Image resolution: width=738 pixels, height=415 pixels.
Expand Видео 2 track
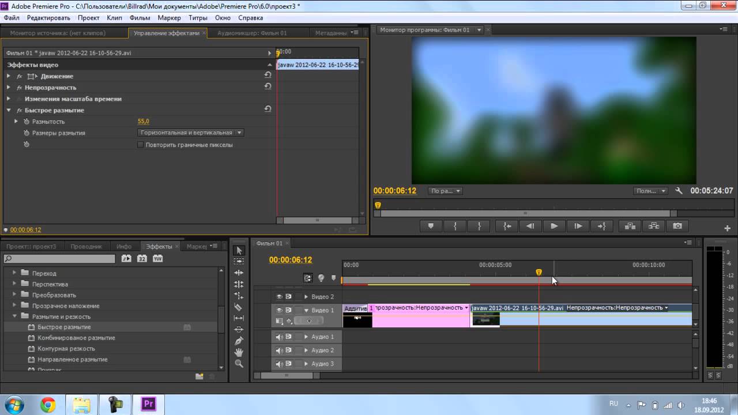click(306, 297)
